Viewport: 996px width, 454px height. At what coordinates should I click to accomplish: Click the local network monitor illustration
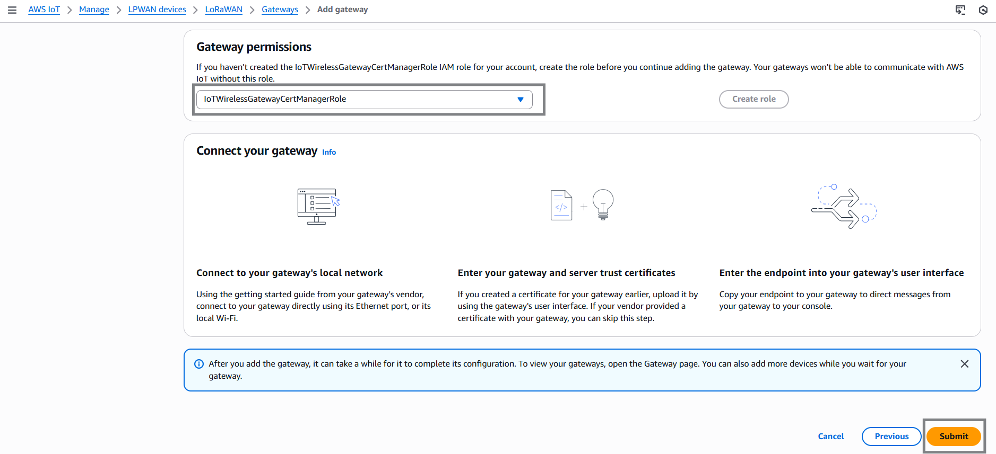click(x=318, y=207)
